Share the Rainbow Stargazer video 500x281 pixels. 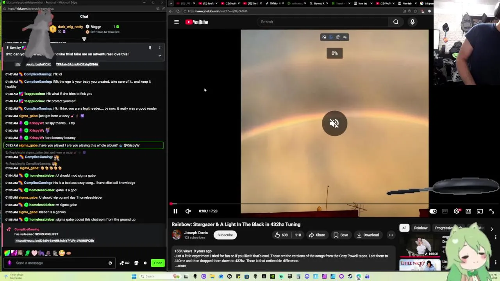(x=317, y=235)
